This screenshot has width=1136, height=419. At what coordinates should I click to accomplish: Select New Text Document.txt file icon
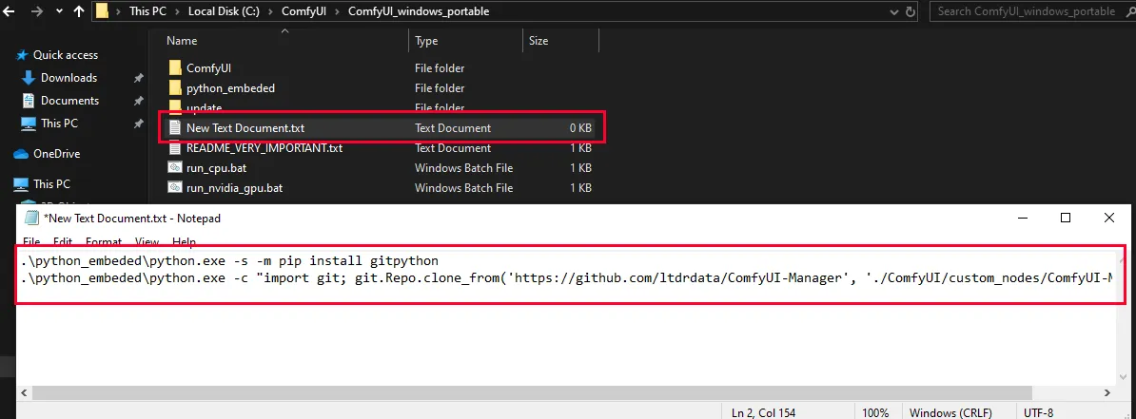tap(175, 128)
